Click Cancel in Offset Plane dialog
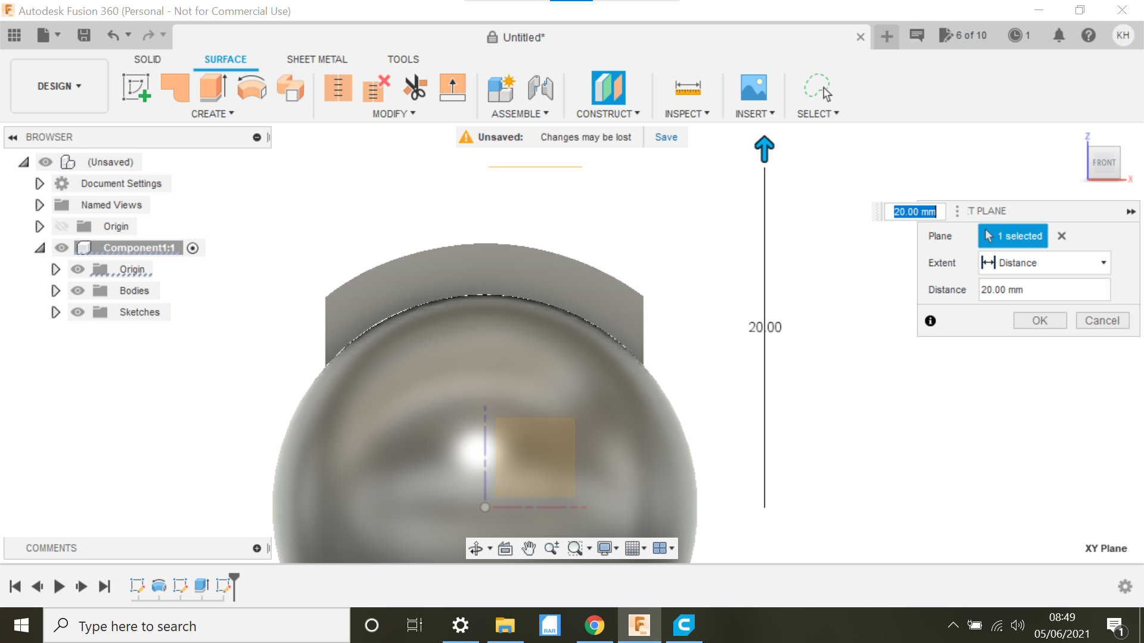Viewport: 1144px width, 643px height. click(1102, 320)
